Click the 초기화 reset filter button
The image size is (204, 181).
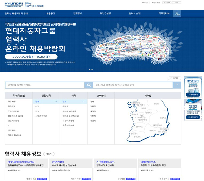click(x=174, y=78)
